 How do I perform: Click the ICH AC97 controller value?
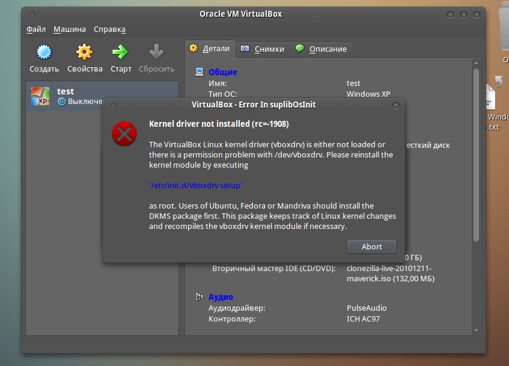(363, 319)
